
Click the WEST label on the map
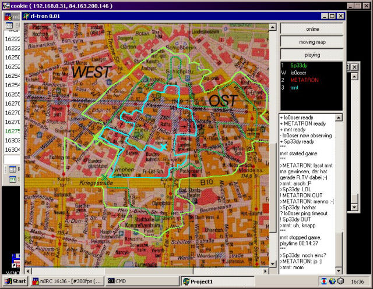pos(92,72)
